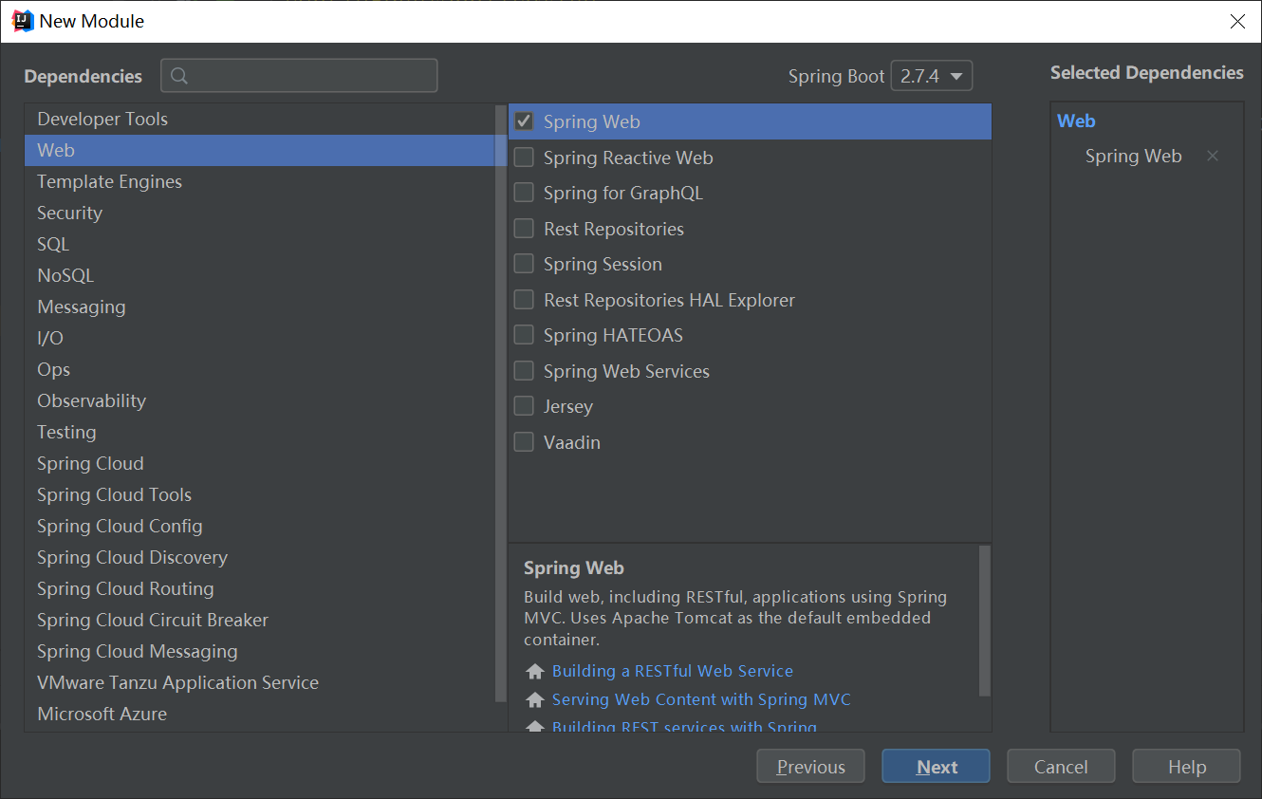The image size is (1262, 799).
Task: Choose VMware Tanzu Application Service category
Action: coord(260,682)
